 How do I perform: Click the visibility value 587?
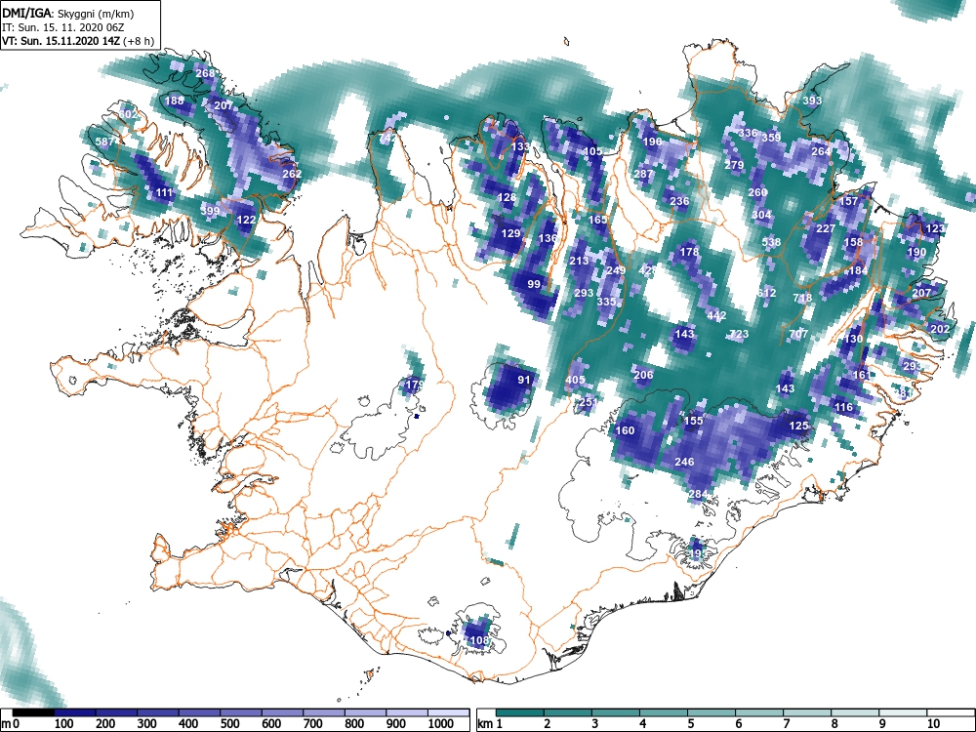[104, 142]
